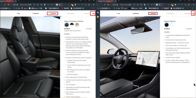Image resolution: width=196 pixels, height=98 pixels.
Task: Click the VPN badge in Model S window
Action: pos(14,5)
